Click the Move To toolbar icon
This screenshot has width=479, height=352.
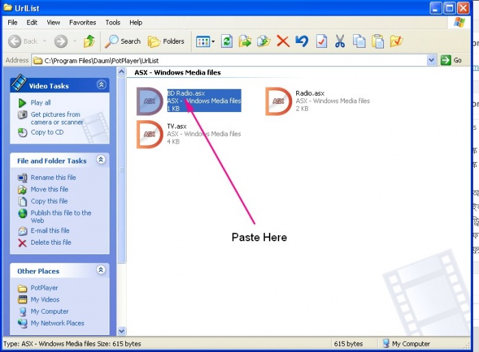coord(245,41)
